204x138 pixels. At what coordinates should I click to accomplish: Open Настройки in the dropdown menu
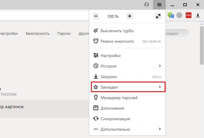click(x=127, y=56)
